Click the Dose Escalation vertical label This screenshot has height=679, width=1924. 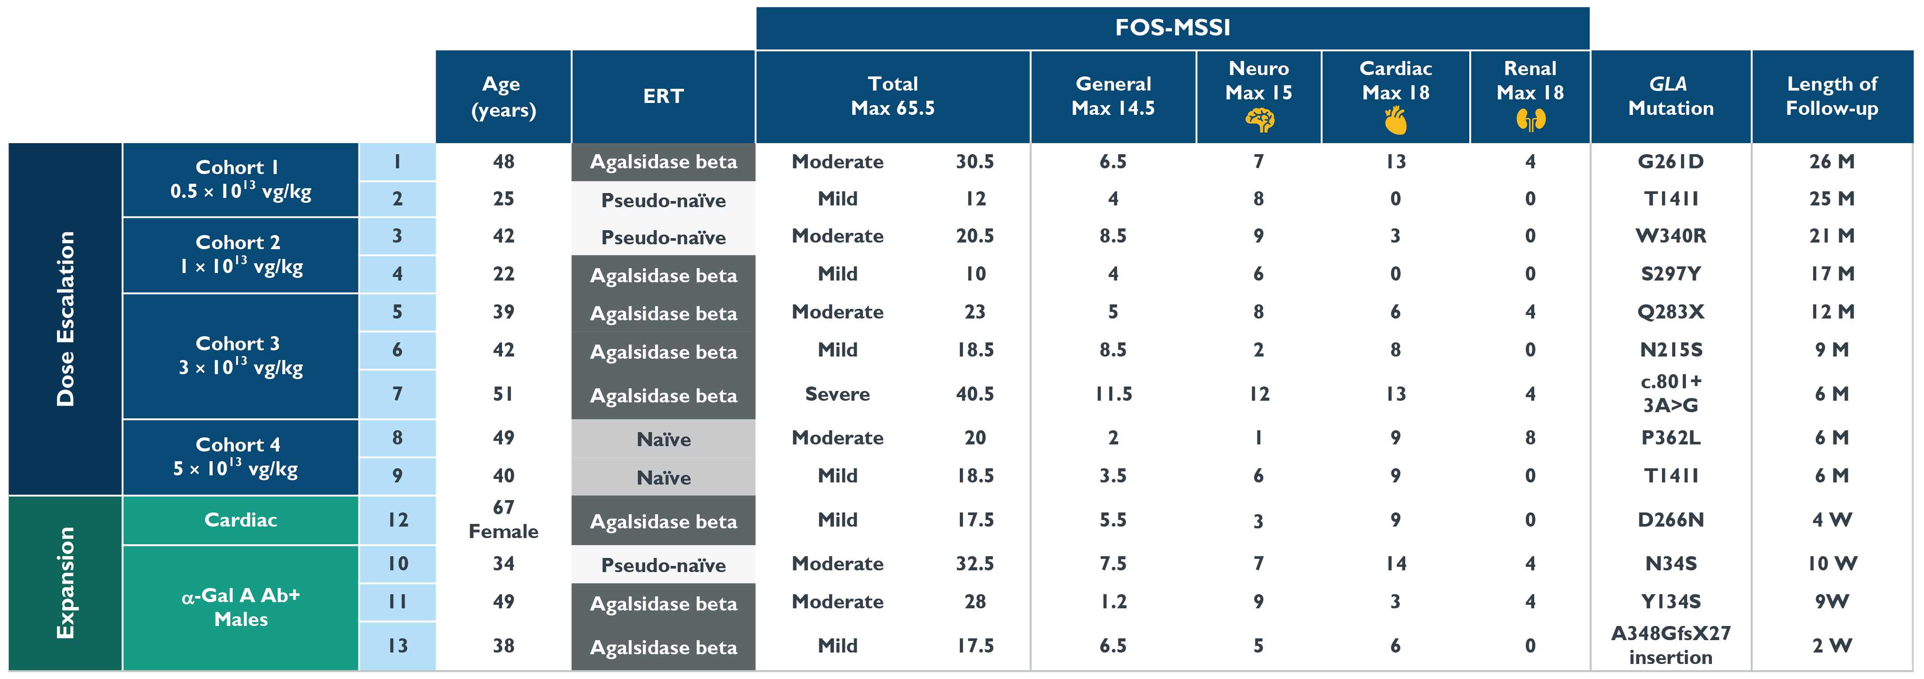point(66,319)
